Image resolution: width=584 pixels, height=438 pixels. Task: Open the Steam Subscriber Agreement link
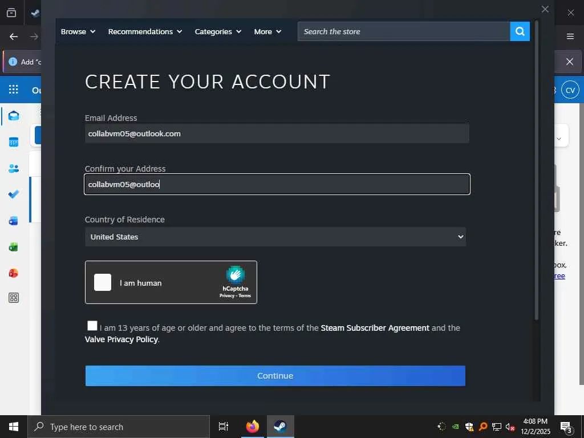click(375, 328)
